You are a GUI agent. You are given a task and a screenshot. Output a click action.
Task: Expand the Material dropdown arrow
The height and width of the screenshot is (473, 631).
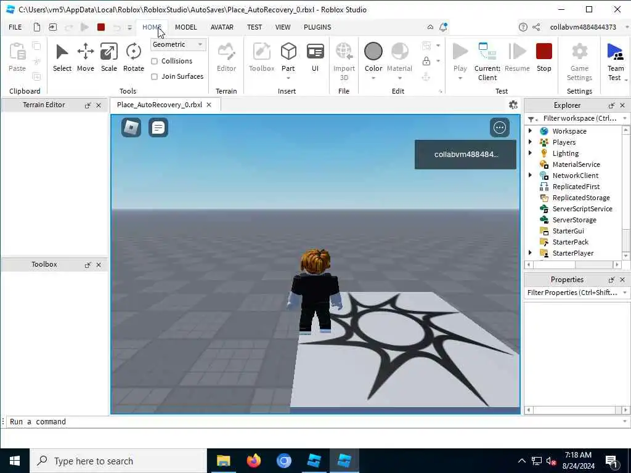(399, 78)
